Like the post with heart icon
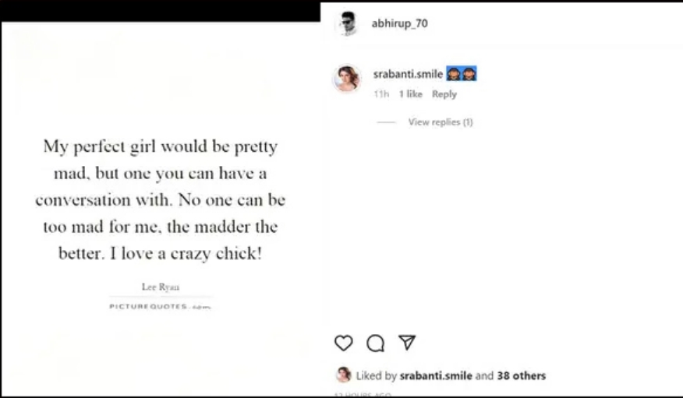This screenshot has height=398, width=683. coord(344,343)
